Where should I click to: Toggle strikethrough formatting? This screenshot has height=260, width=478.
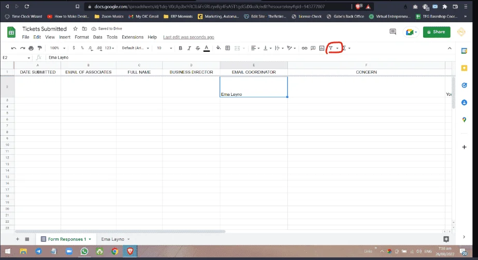tap(197, 48)
